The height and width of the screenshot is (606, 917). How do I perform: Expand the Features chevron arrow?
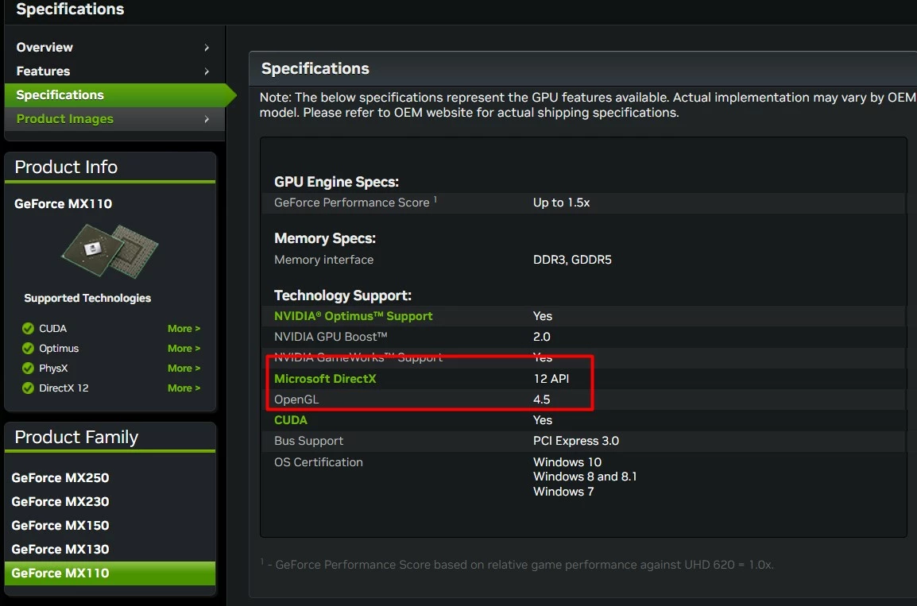pyautogui.click(x=207, y=72)
